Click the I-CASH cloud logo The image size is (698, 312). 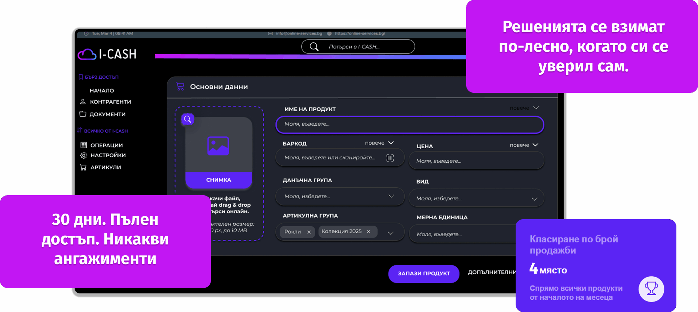tap(87, 54)
